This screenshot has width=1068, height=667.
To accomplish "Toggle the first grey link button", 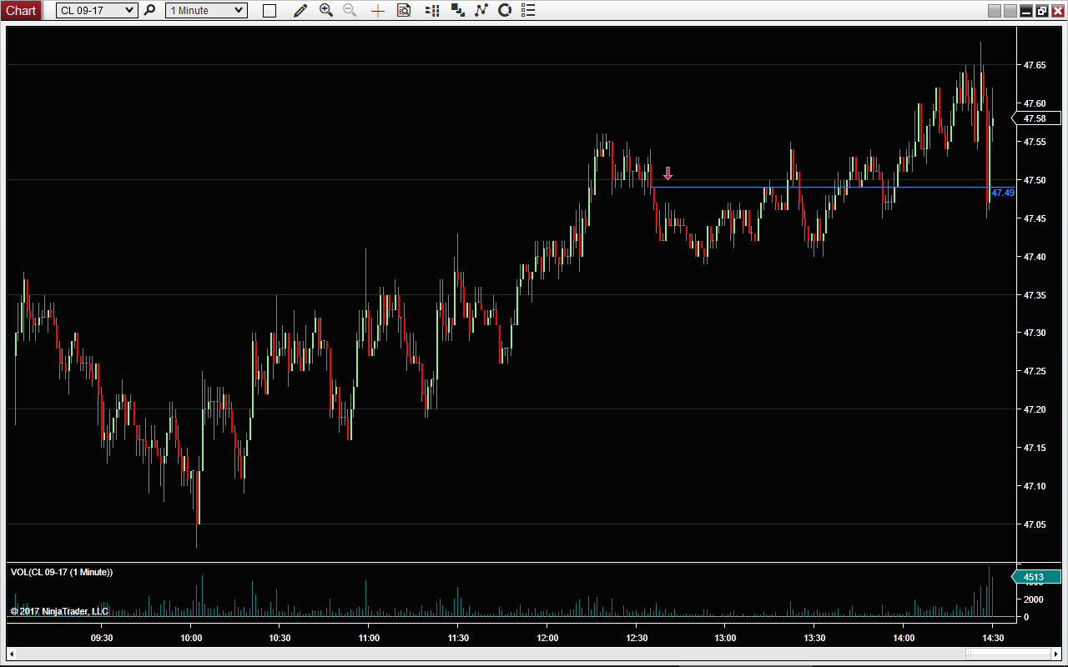I will coord(994,11).
